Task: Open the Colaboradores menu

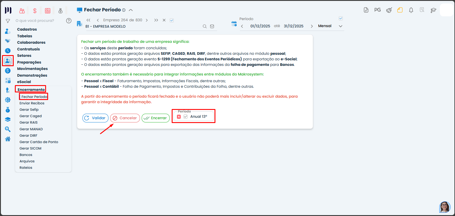Action: coord(31,43)
